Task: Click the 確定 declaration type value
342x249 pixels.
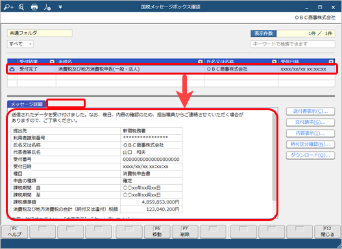Action: [128, 181]
